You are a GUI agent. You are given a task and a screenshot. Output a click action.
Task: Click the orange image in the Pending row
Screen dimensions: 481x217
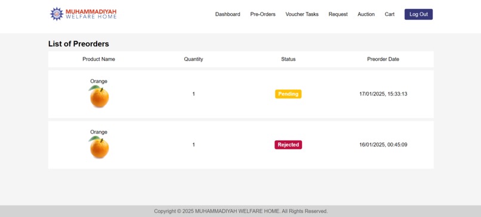pos(99,96)
